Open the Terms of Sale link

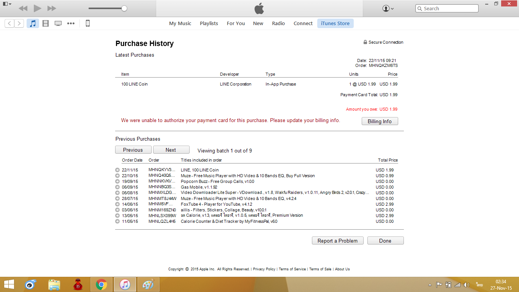click(320, 269)
